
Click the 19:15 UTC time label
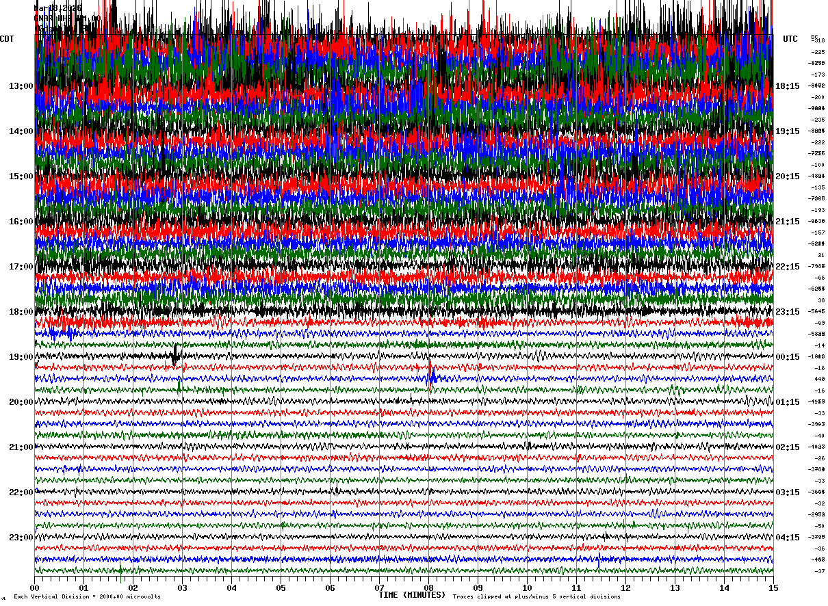pos(788,131)
